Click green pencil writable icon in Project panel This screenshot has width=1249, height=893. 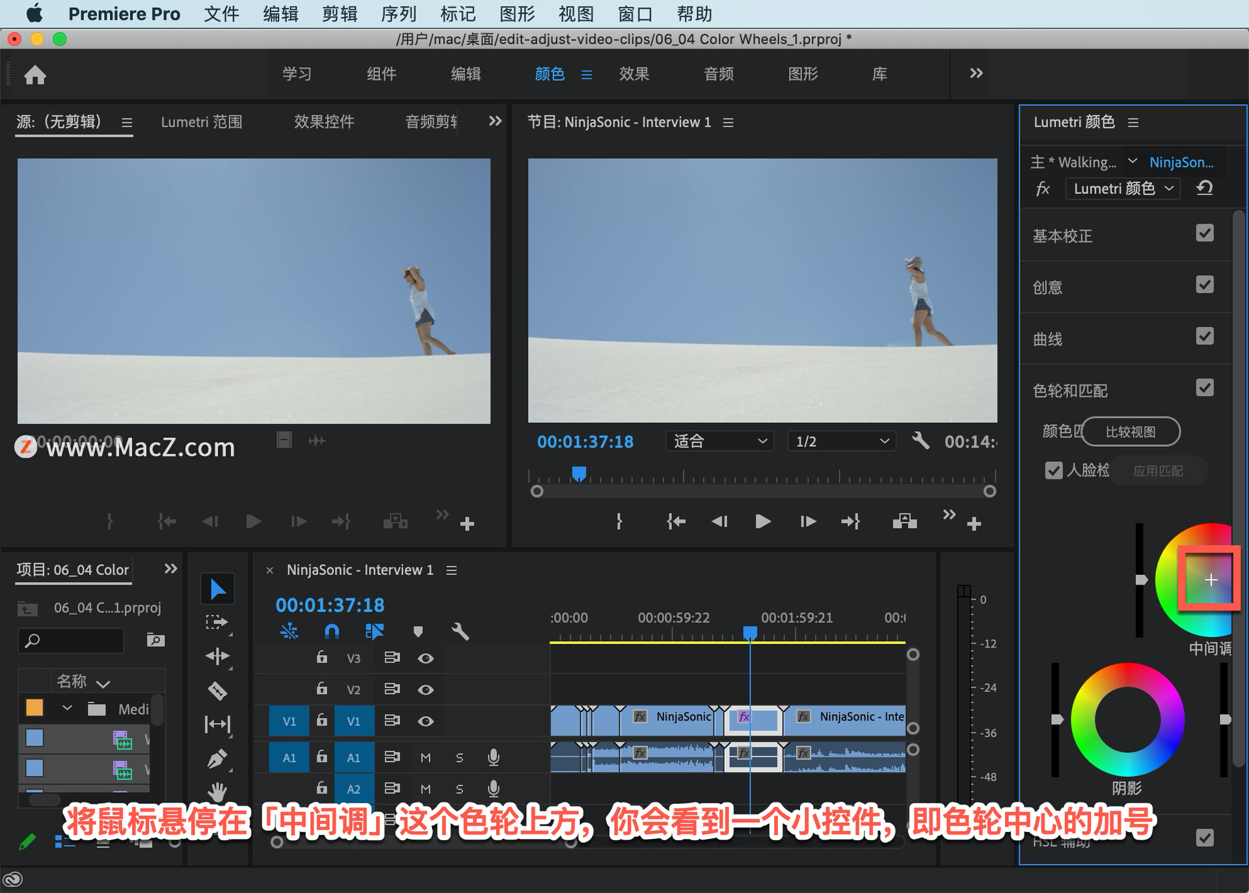(27, 842)
